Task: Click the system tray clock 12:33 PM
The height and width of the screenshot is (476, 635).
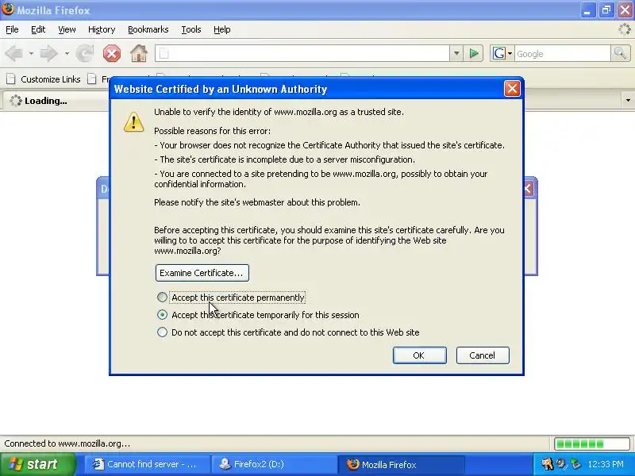Action: point(606,464)
